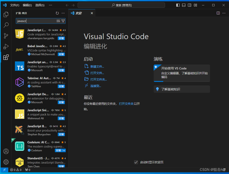Open the 文件(F) menu

pyautogui.click(x=15, y=5)
